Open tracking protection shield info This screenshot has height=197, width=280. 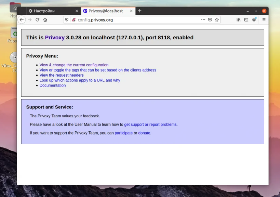coord(67,20)
